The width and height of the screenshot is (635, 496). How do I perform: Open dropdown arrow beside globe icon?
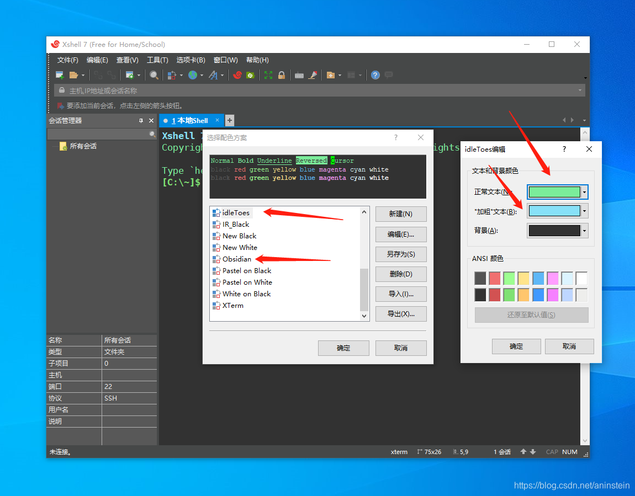(x=202, y=76)
